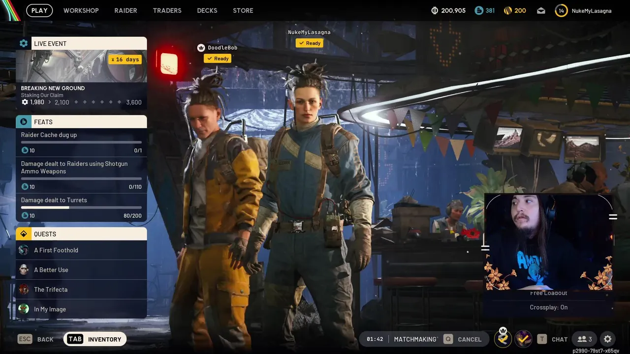The height and width of the screenshot is (354, 630).
Task: Open the Breaking New Ground event thumbnail
Action: (81, 66)
